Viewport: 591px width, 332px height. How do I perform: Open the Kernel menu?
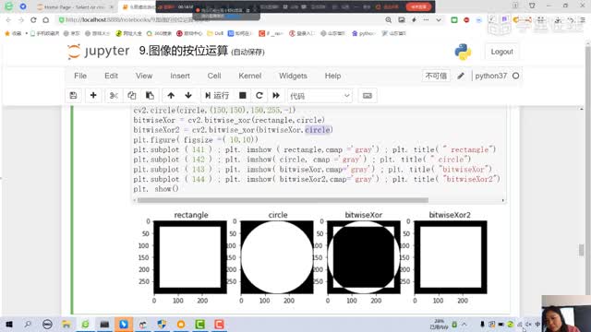point(250,76)
